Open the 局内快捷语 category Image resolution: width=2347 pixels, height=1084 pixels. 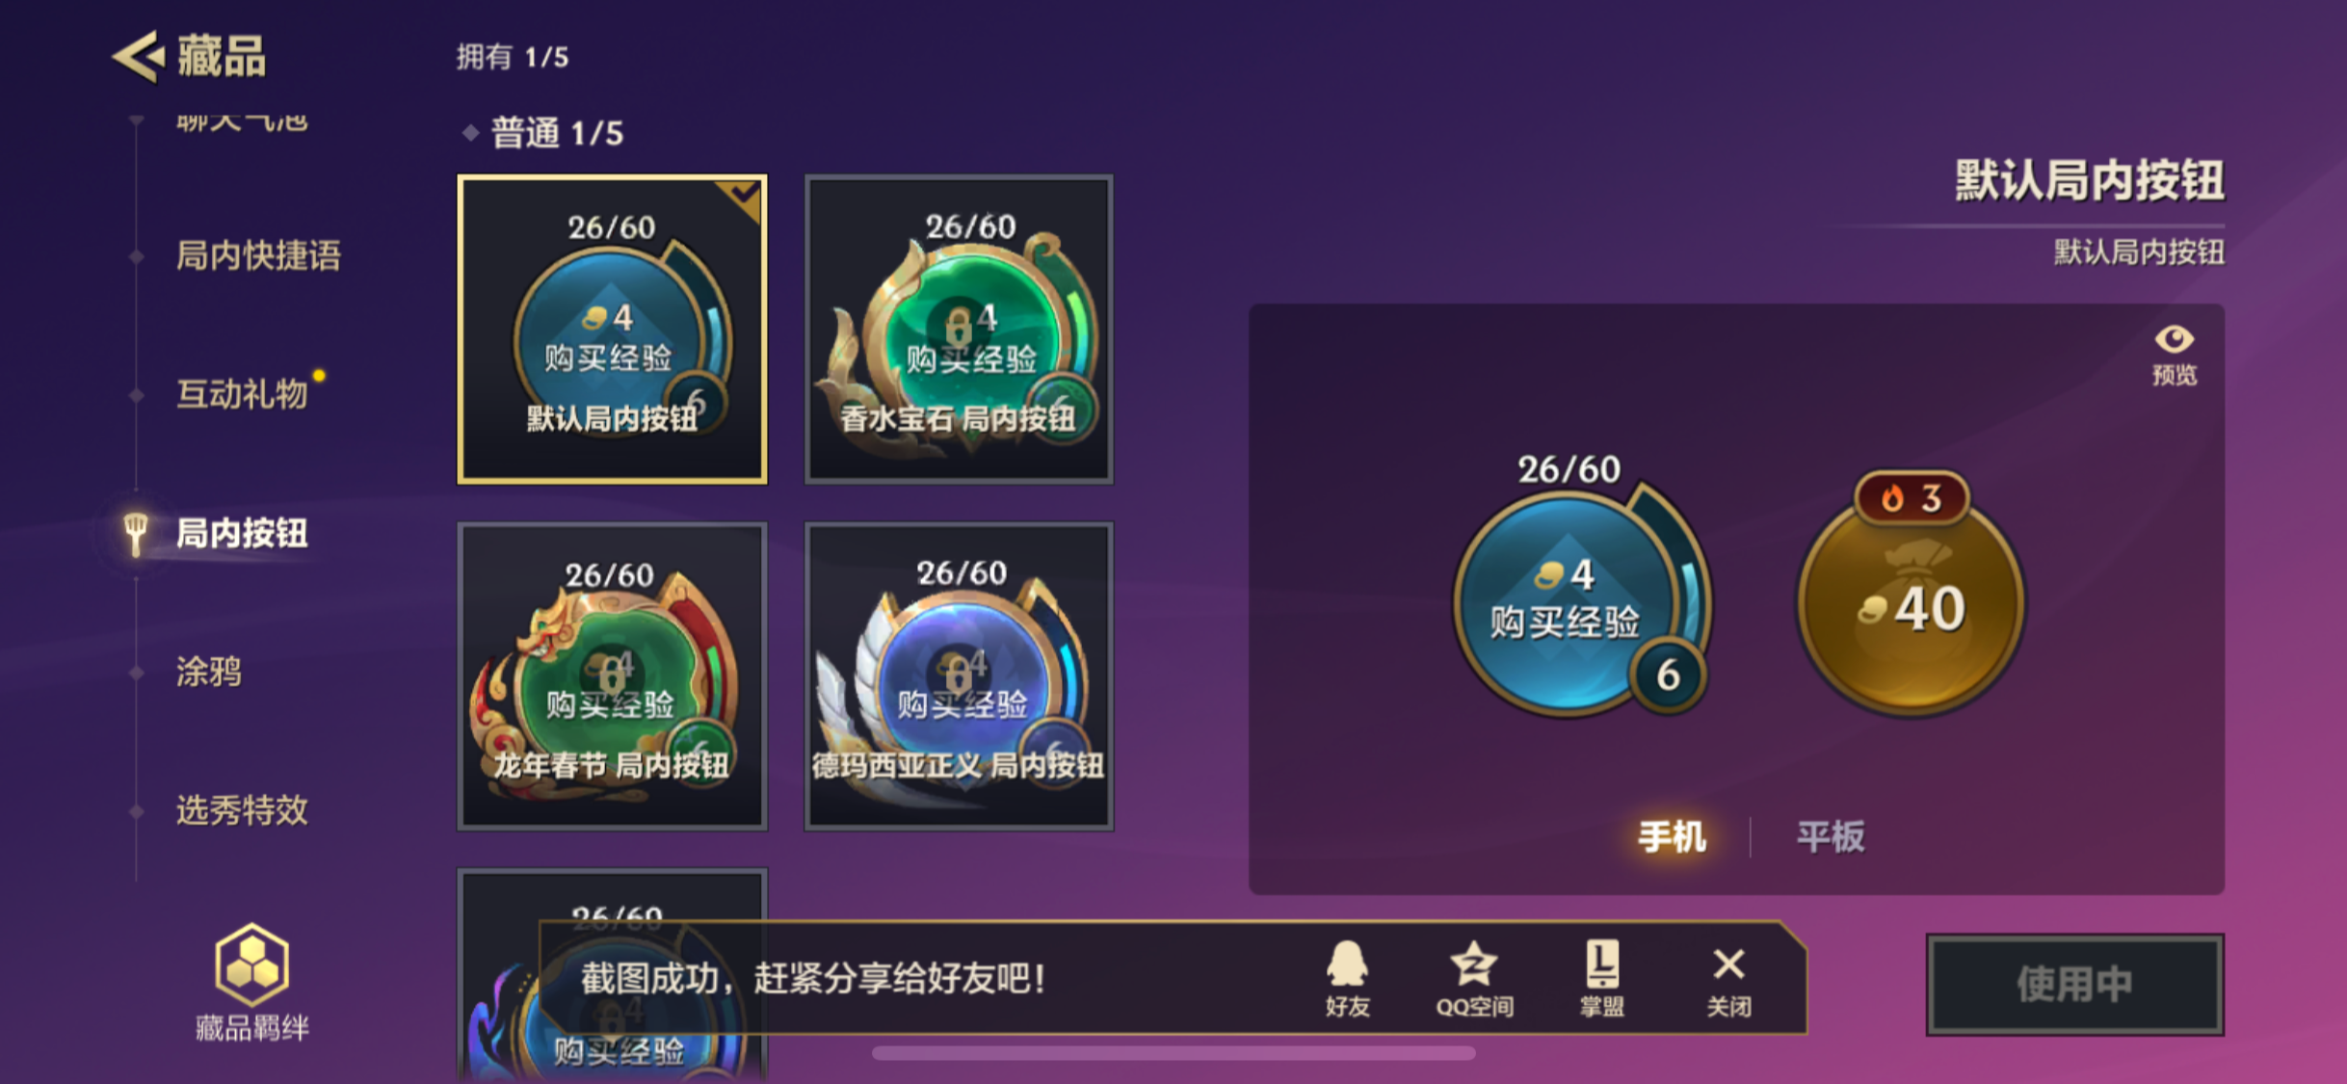click(x=258, y=255)
